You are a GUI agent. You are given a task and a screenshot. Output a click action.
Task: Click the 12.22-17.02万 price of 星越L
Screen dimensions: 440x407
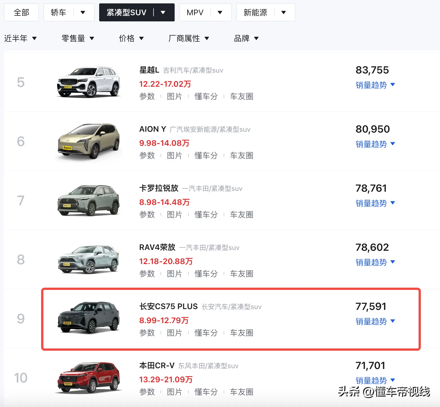click(x=165, y=84)
